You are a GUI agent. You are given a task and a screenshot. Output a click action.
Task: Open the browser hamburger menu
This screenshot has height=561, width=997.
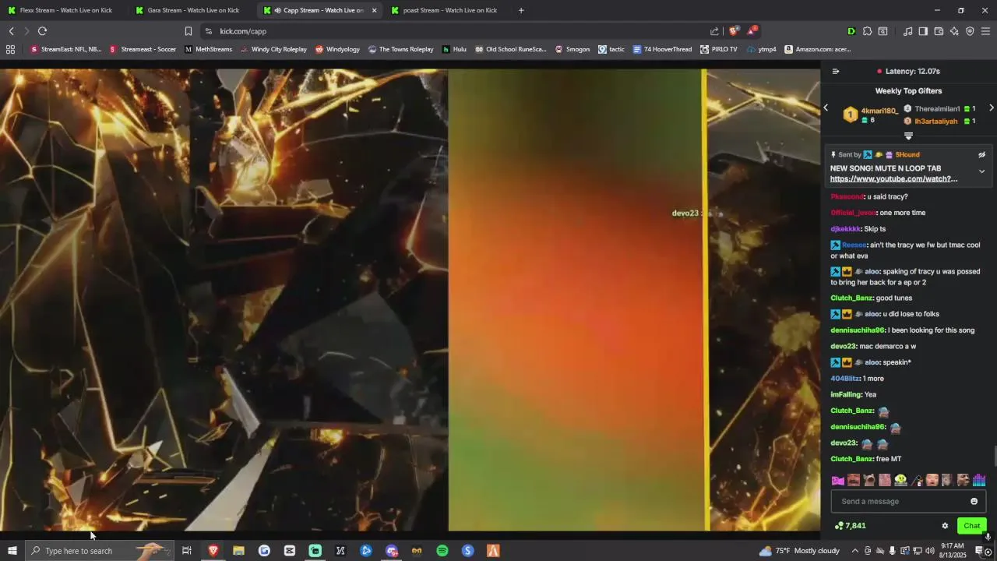pos(985,31)
